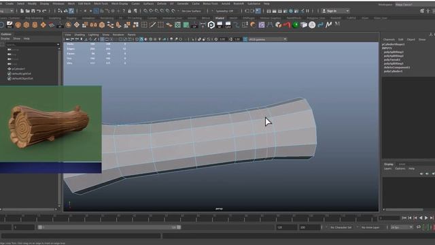The height and width of the screenshot is (245, 435).
Task: Click Select Camera icon in viewport toolbar
Action: tap(68, 39)
